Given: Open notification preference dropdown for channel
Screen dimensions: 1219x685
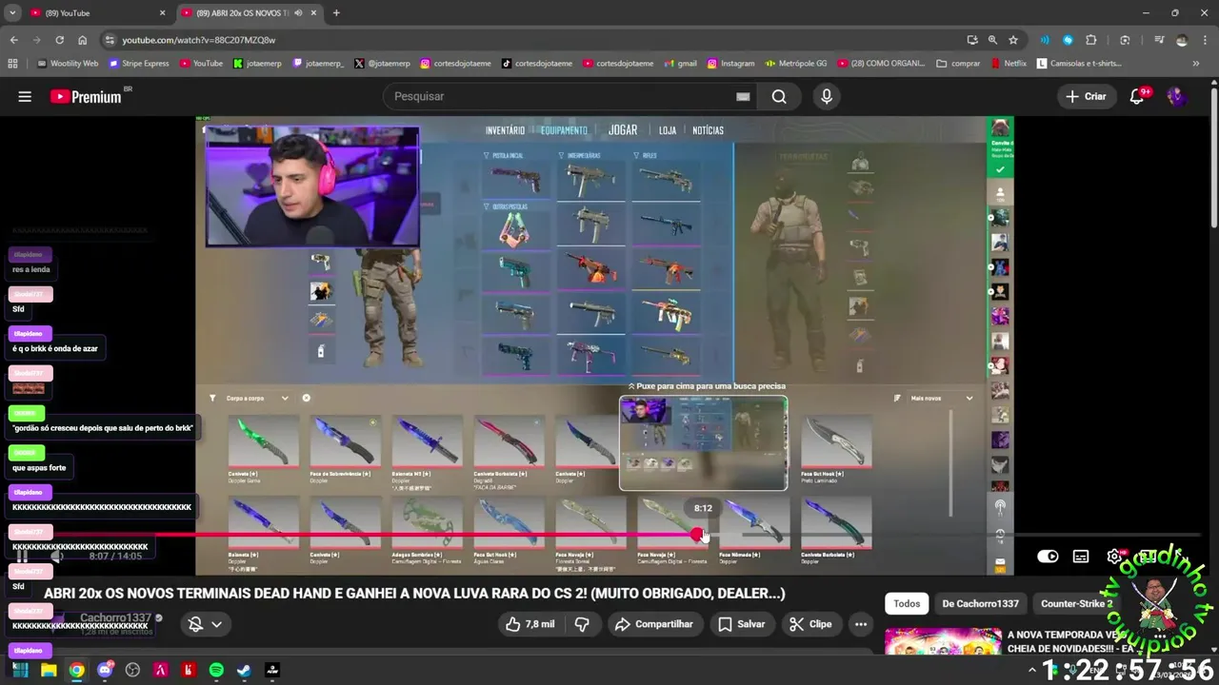Looking at the screenshot, I should coord(205,624).
